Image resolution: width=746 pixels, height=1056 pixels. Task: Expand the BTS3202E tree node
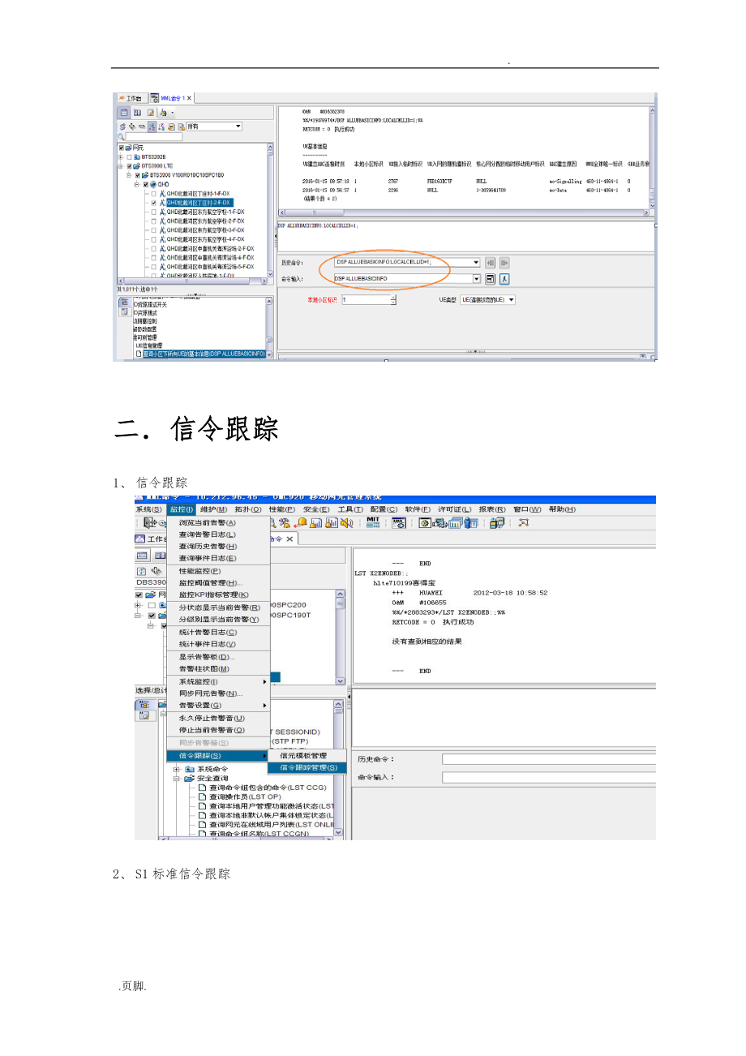121,157
